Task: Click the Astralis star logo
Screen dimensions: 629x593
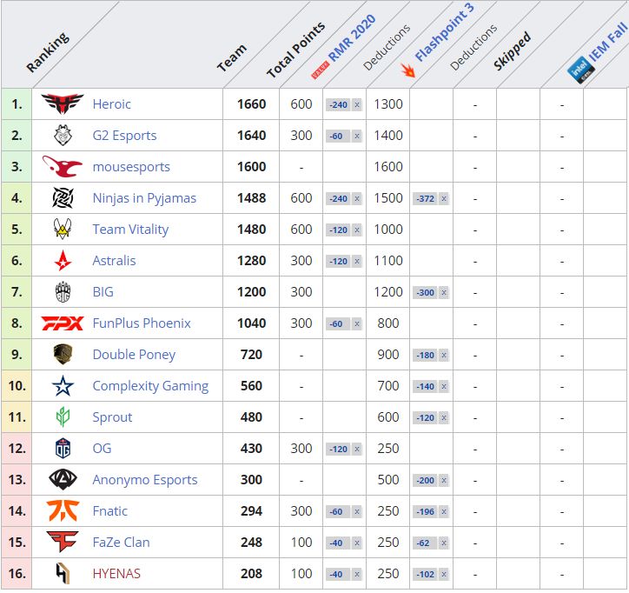Action: pyautogui.click(x=62, y=261)
